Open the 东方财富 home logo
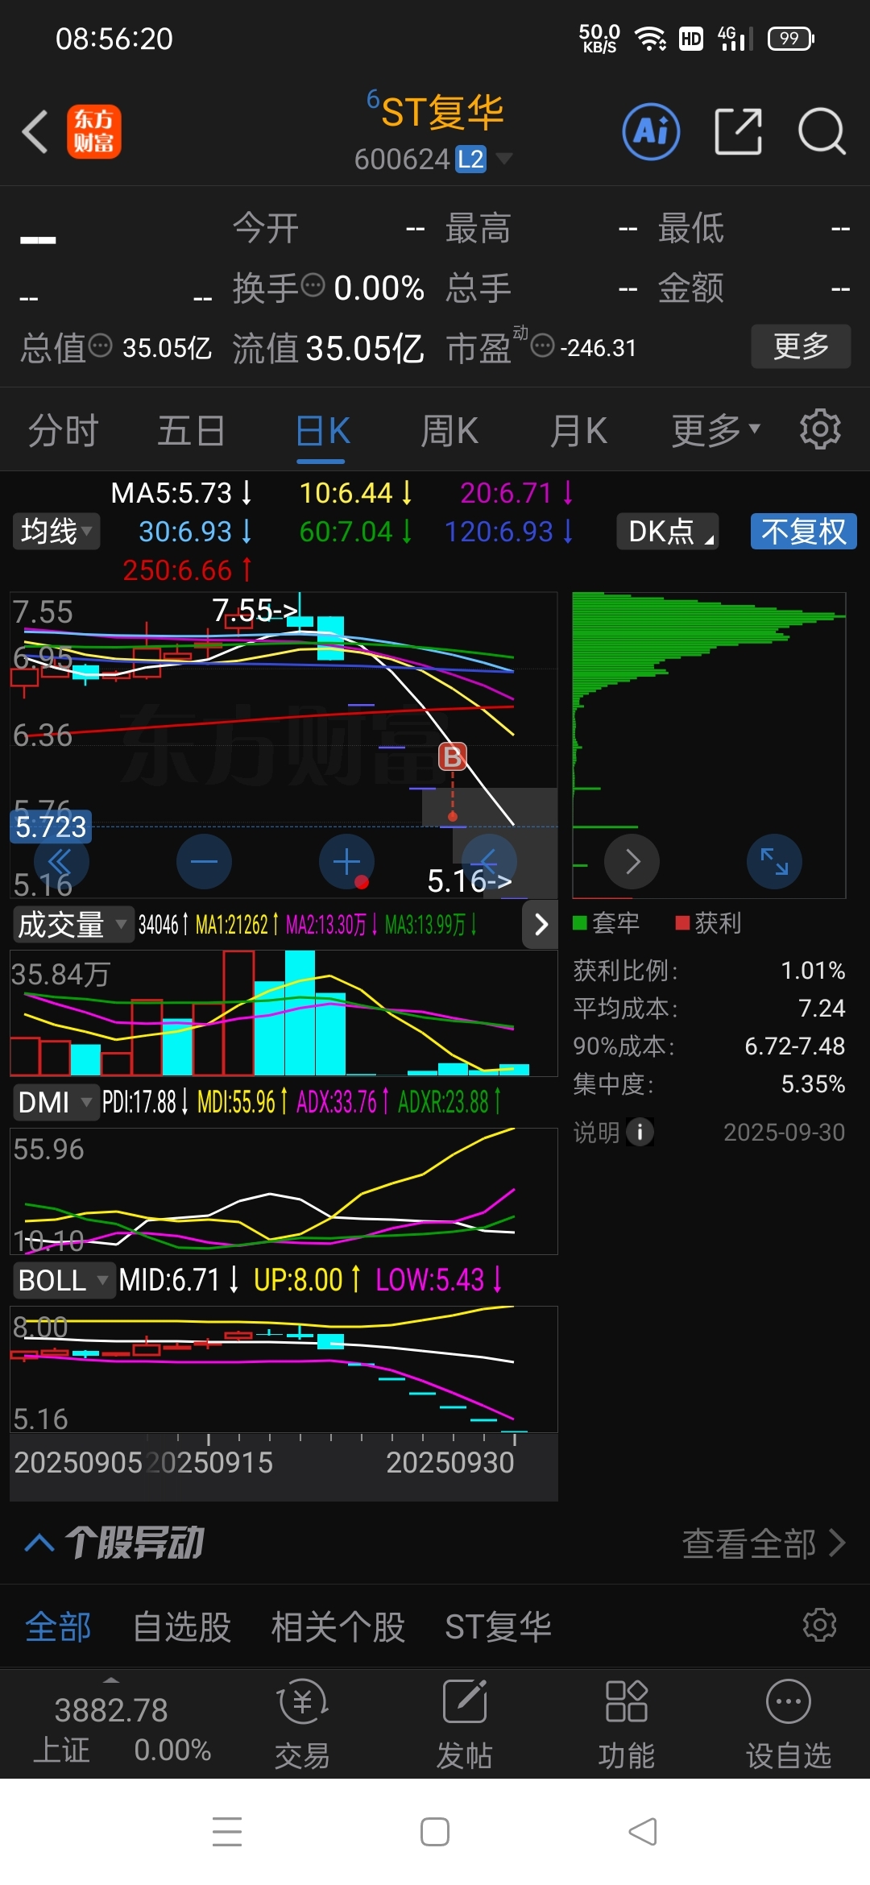This screenshot has width=870, height=1885. pos(94,132)
